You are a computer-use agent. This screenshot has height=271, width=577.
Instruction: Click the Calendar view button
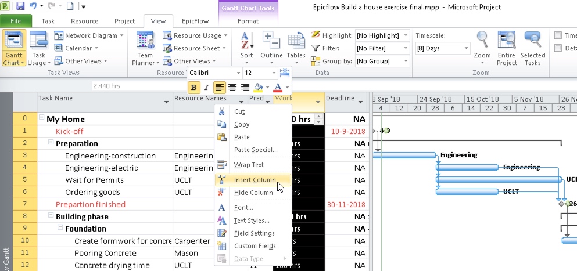[76, 48]
